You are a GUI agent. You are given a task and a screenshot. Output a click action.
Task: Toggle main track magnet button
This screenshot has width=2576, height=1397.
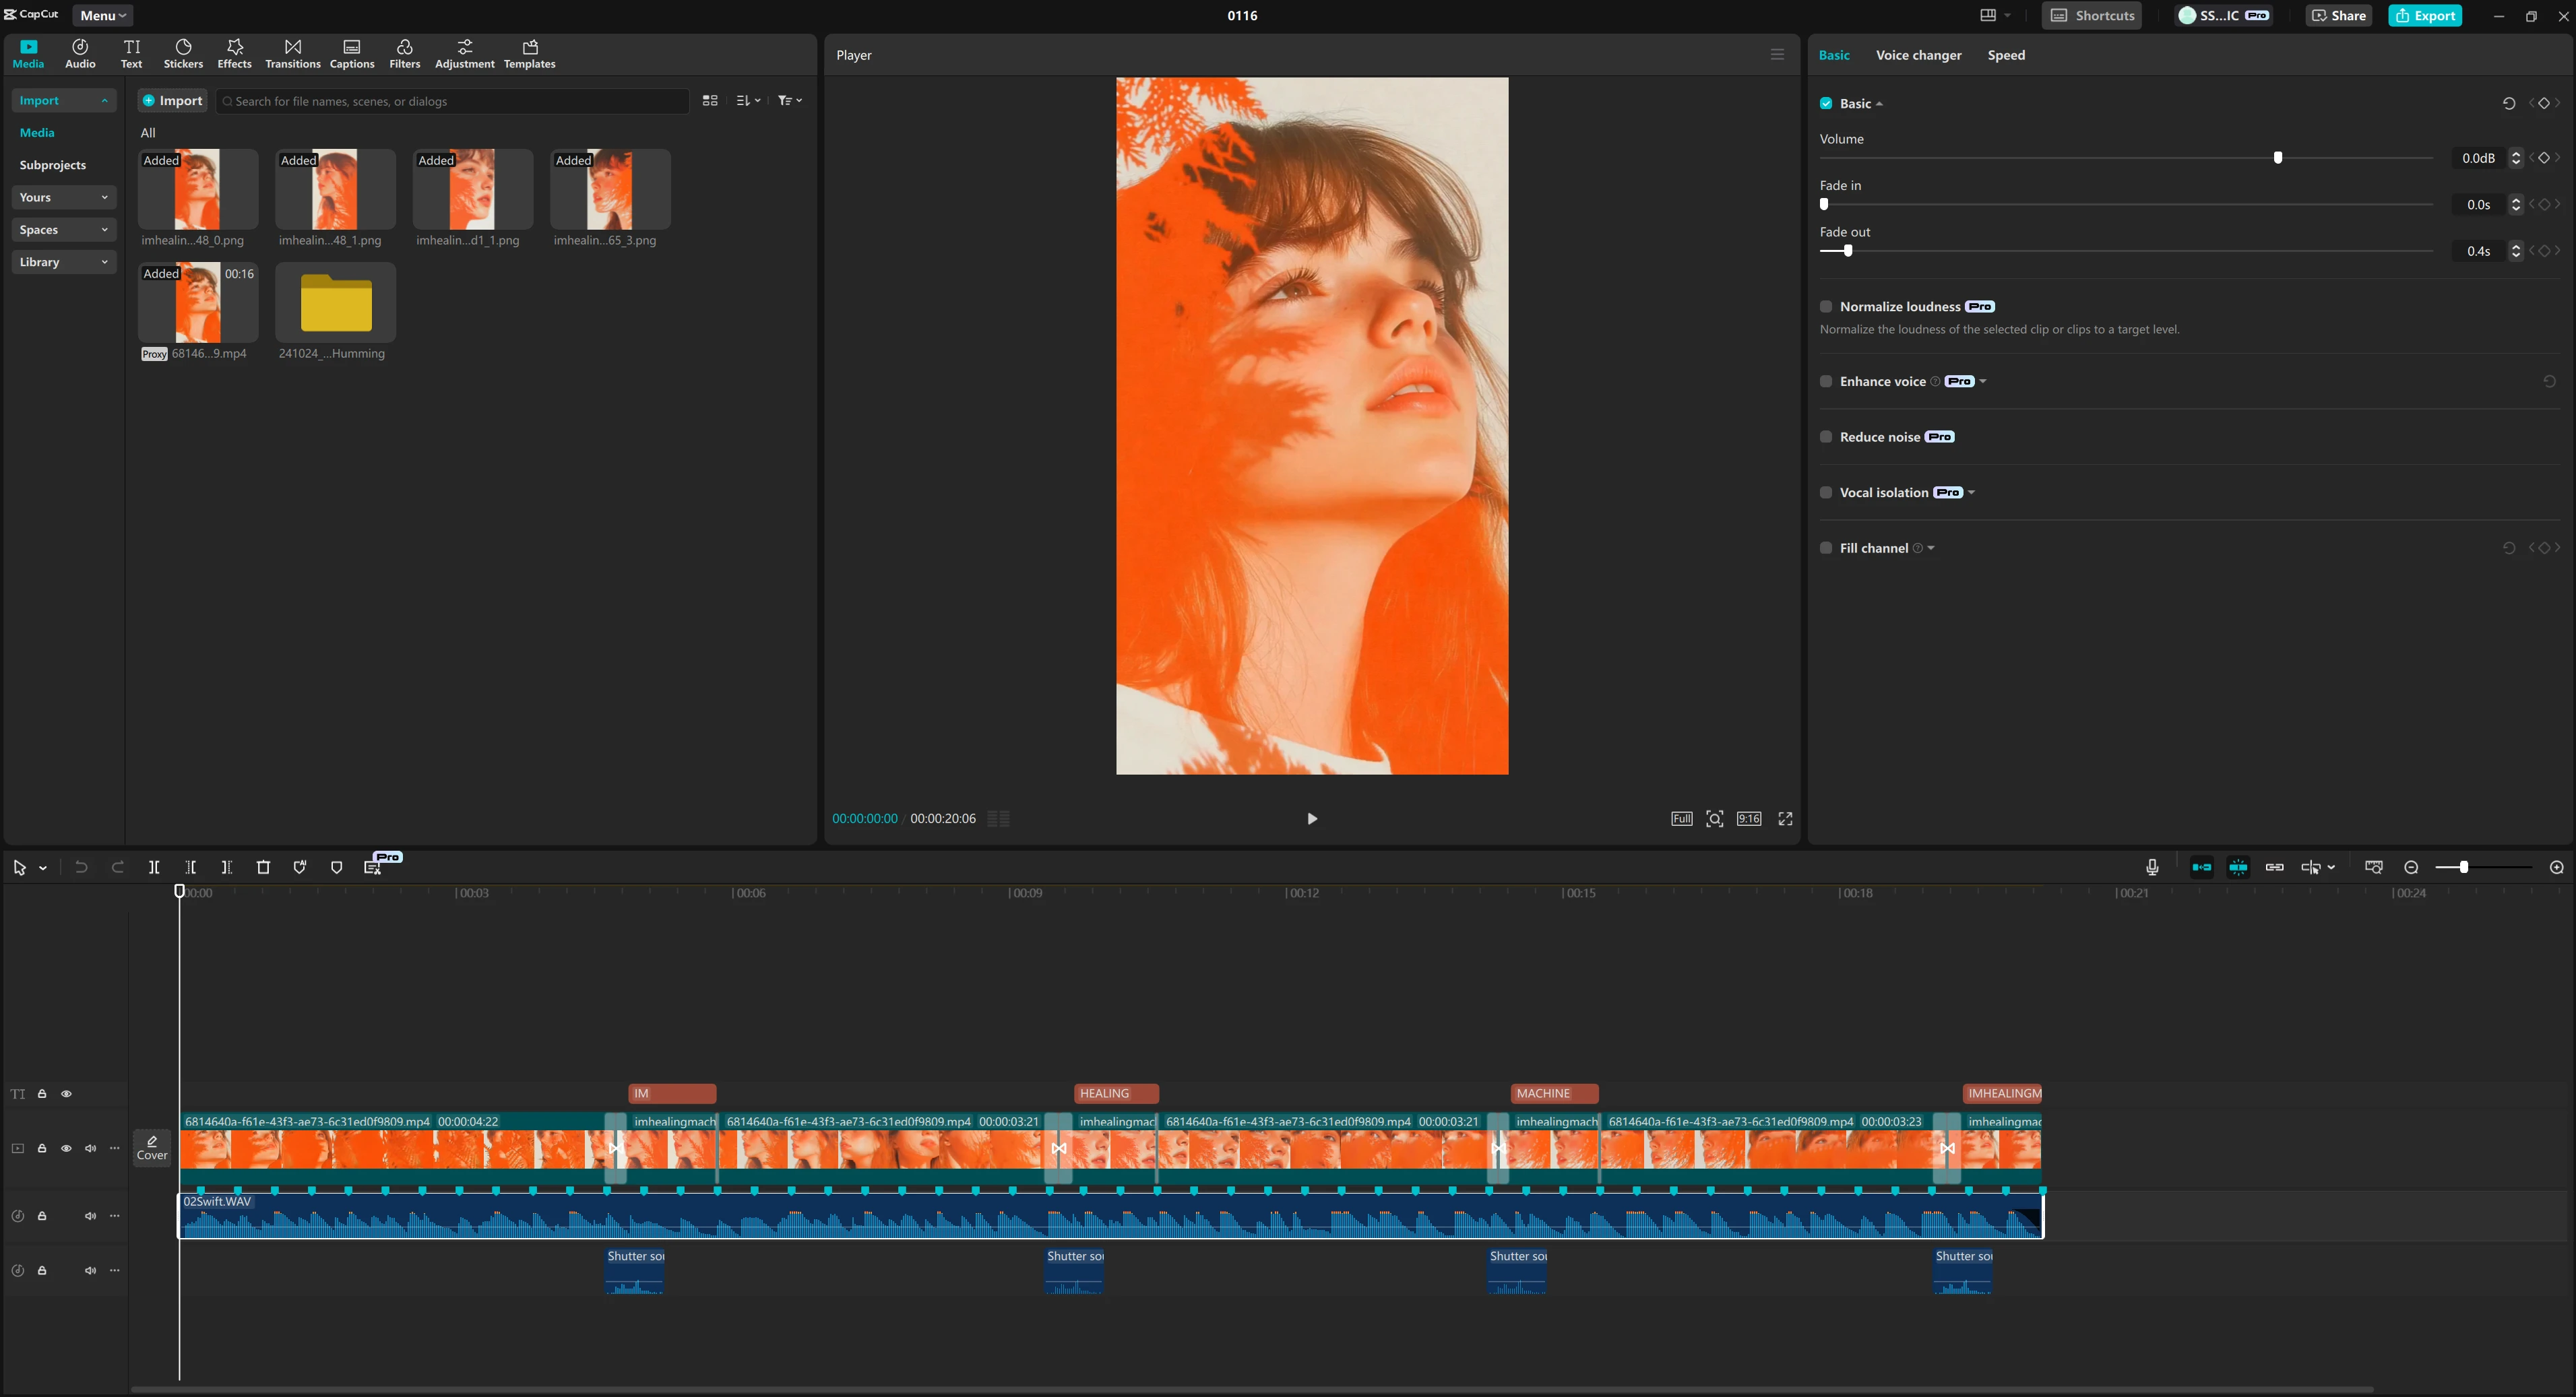2201,867
